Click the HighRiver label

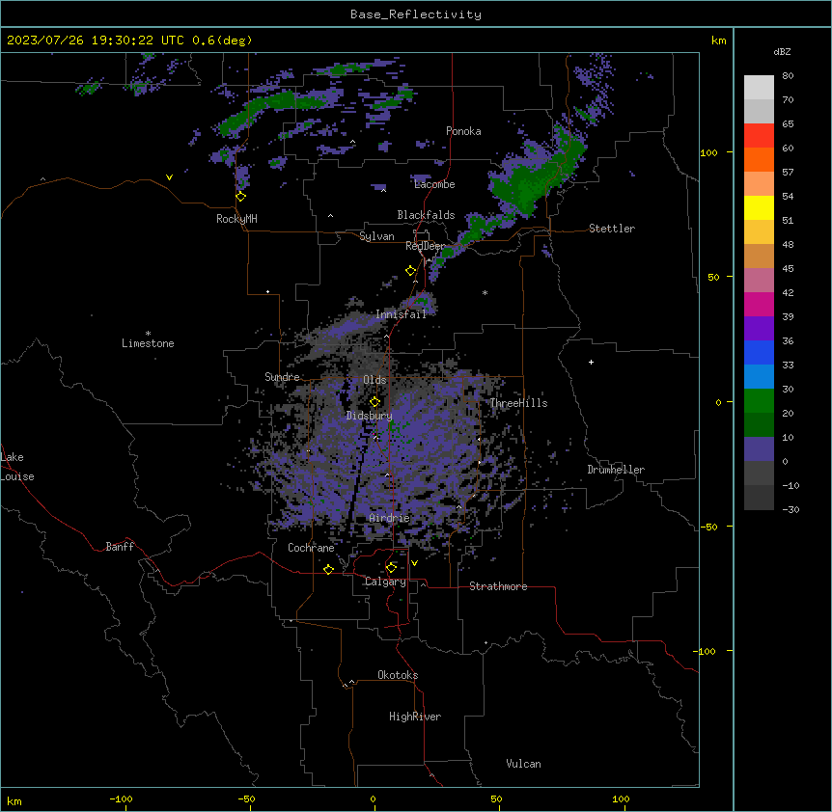pos(415,717)
